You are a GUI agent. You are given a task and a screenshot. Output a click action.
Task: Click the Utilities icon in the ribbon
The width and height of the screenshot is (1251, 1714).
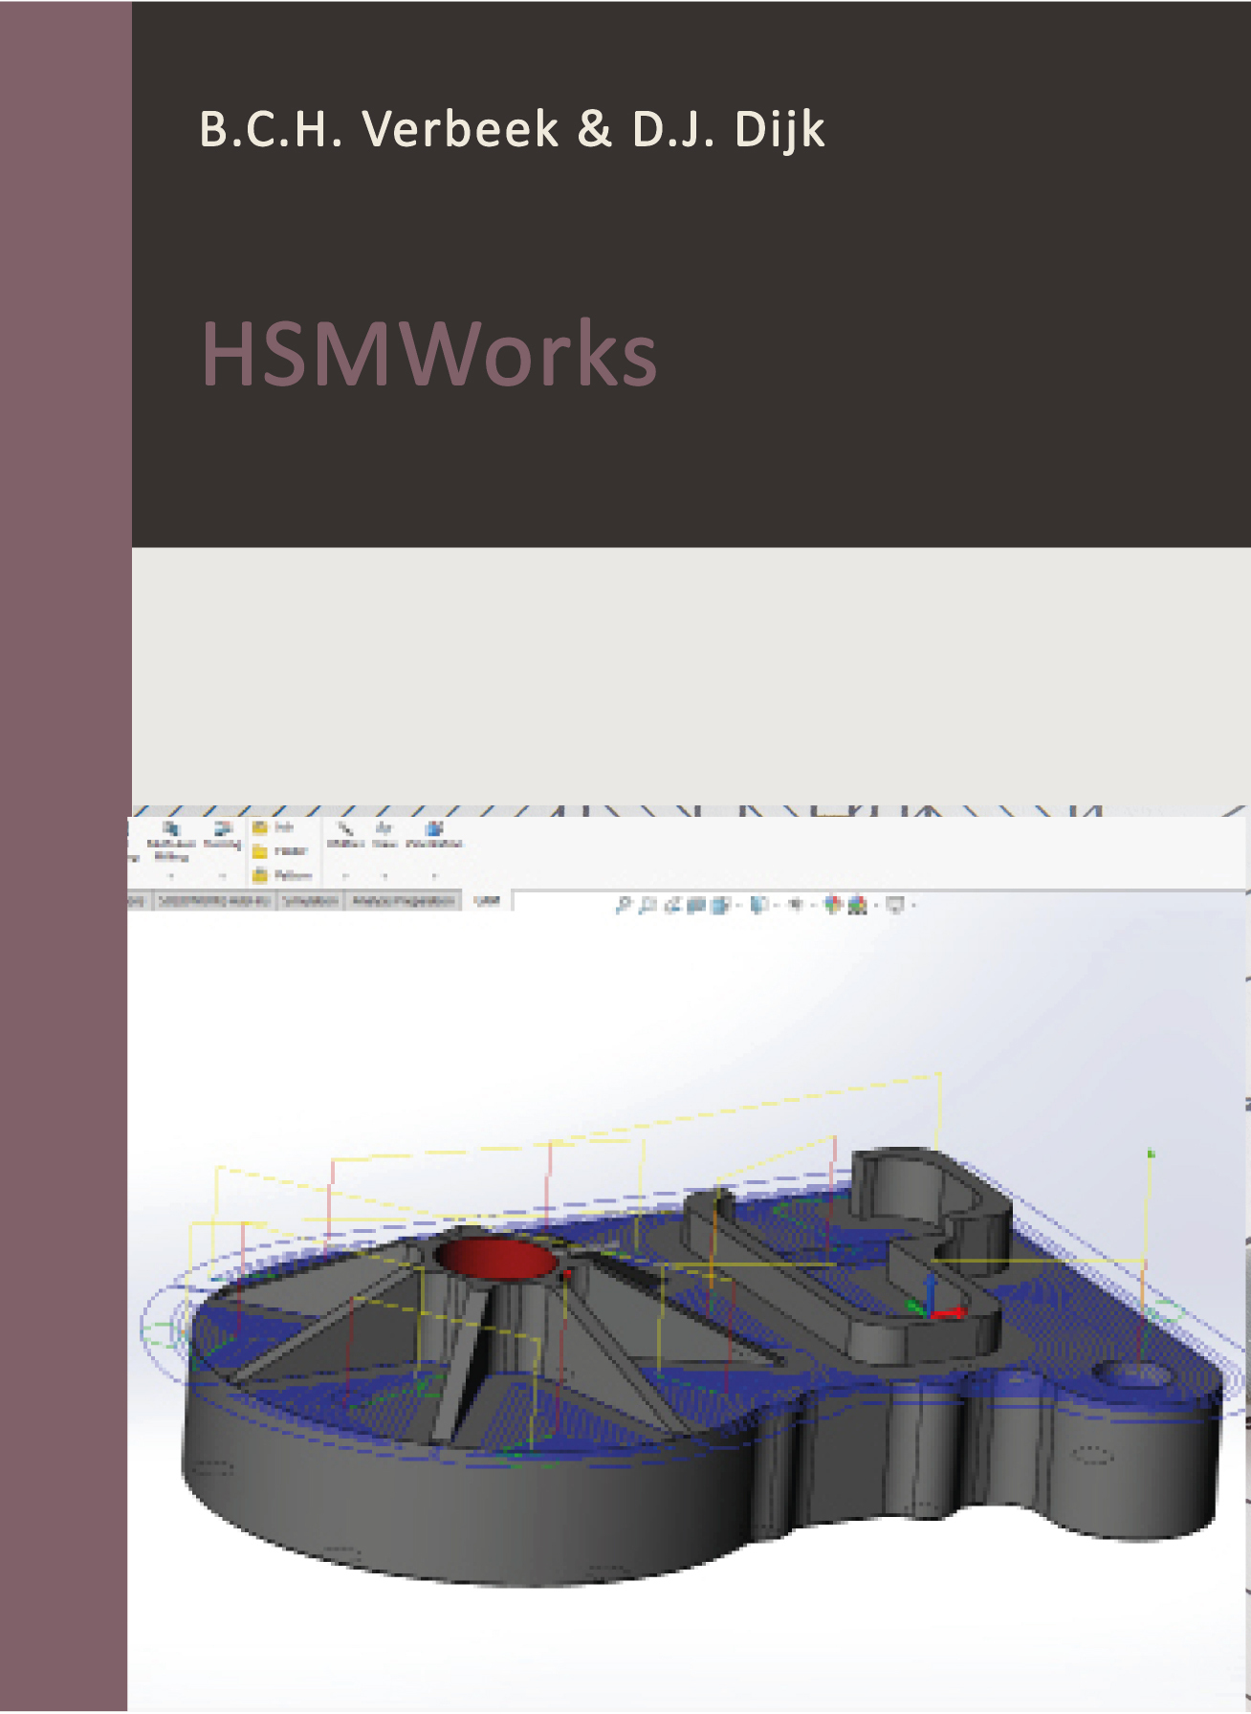coord(344,828)
